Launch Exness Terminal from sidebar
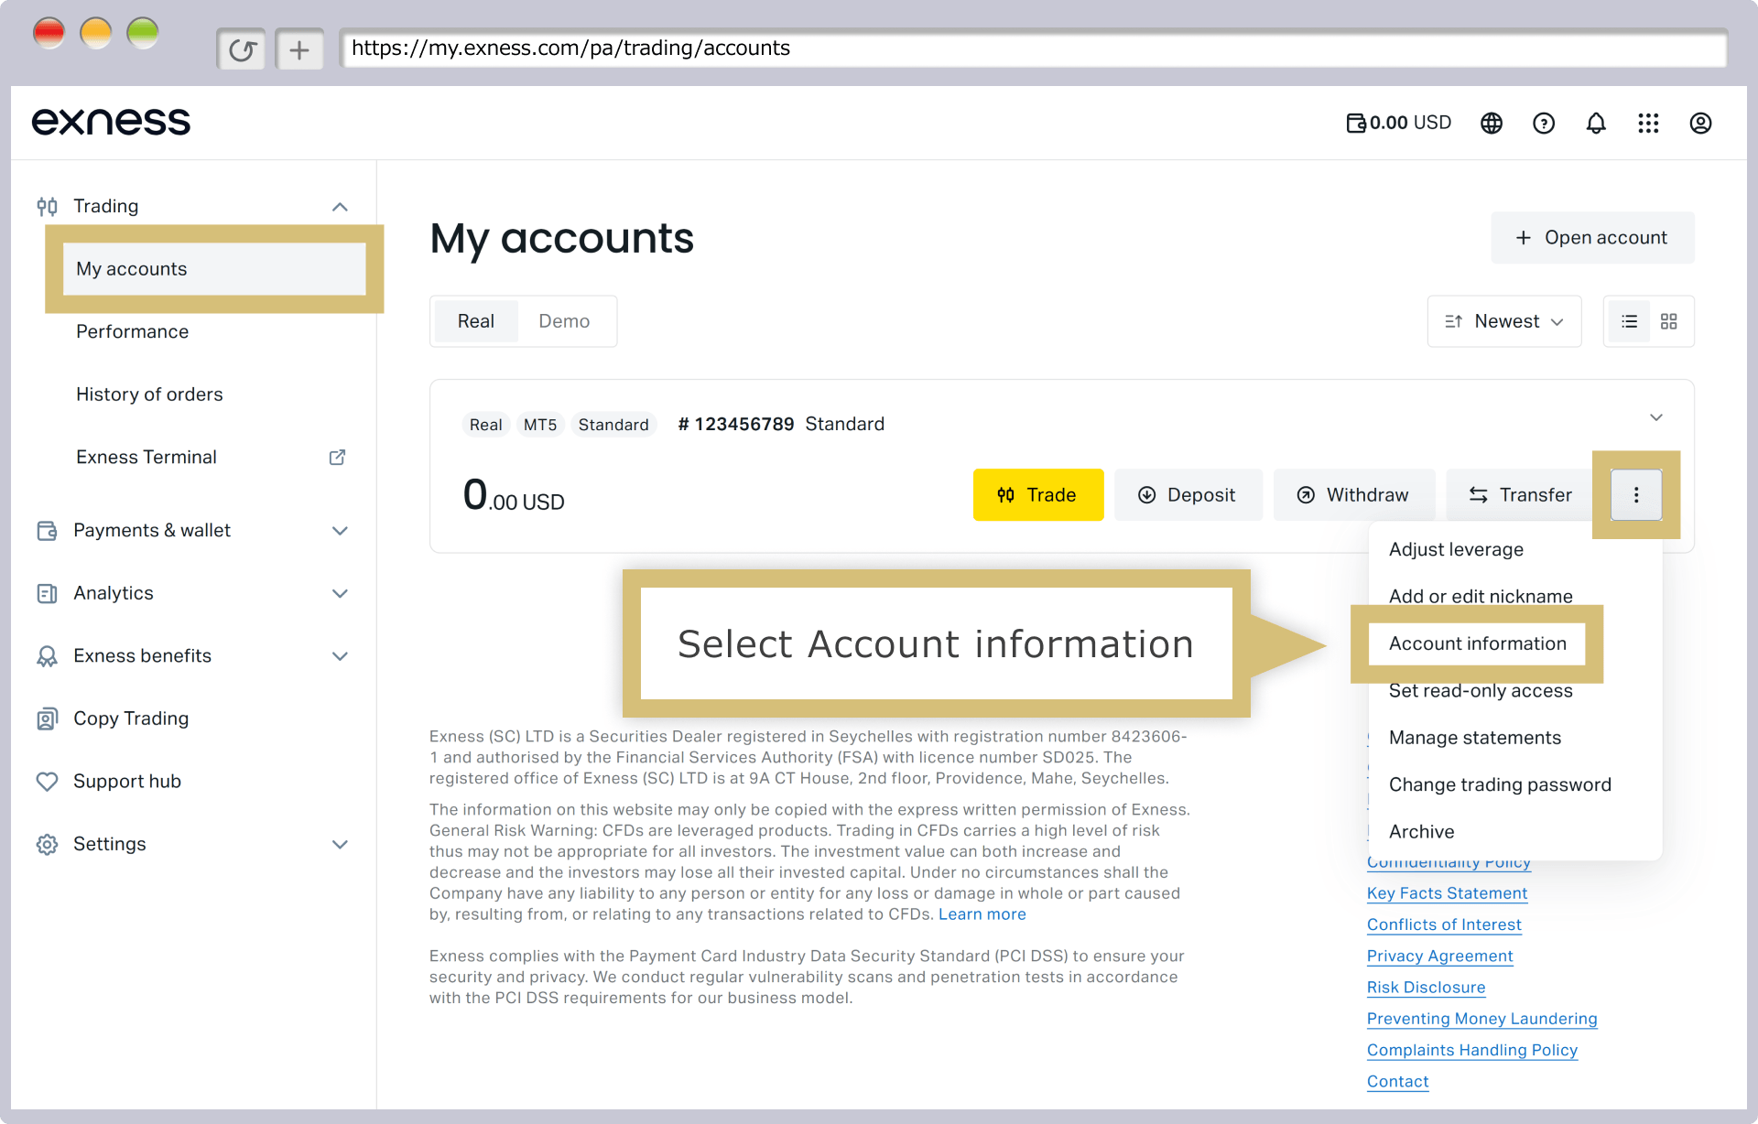Viewport: 1758px width, 1124px height. [146, 457]
